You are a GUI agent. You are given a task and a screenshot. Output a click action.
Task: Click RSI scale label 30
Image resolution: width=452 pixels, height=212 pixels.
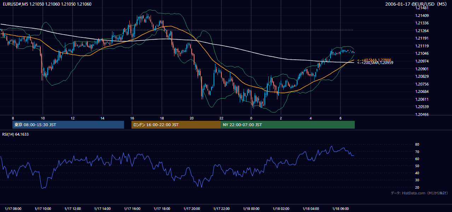(x=417, y=180)
